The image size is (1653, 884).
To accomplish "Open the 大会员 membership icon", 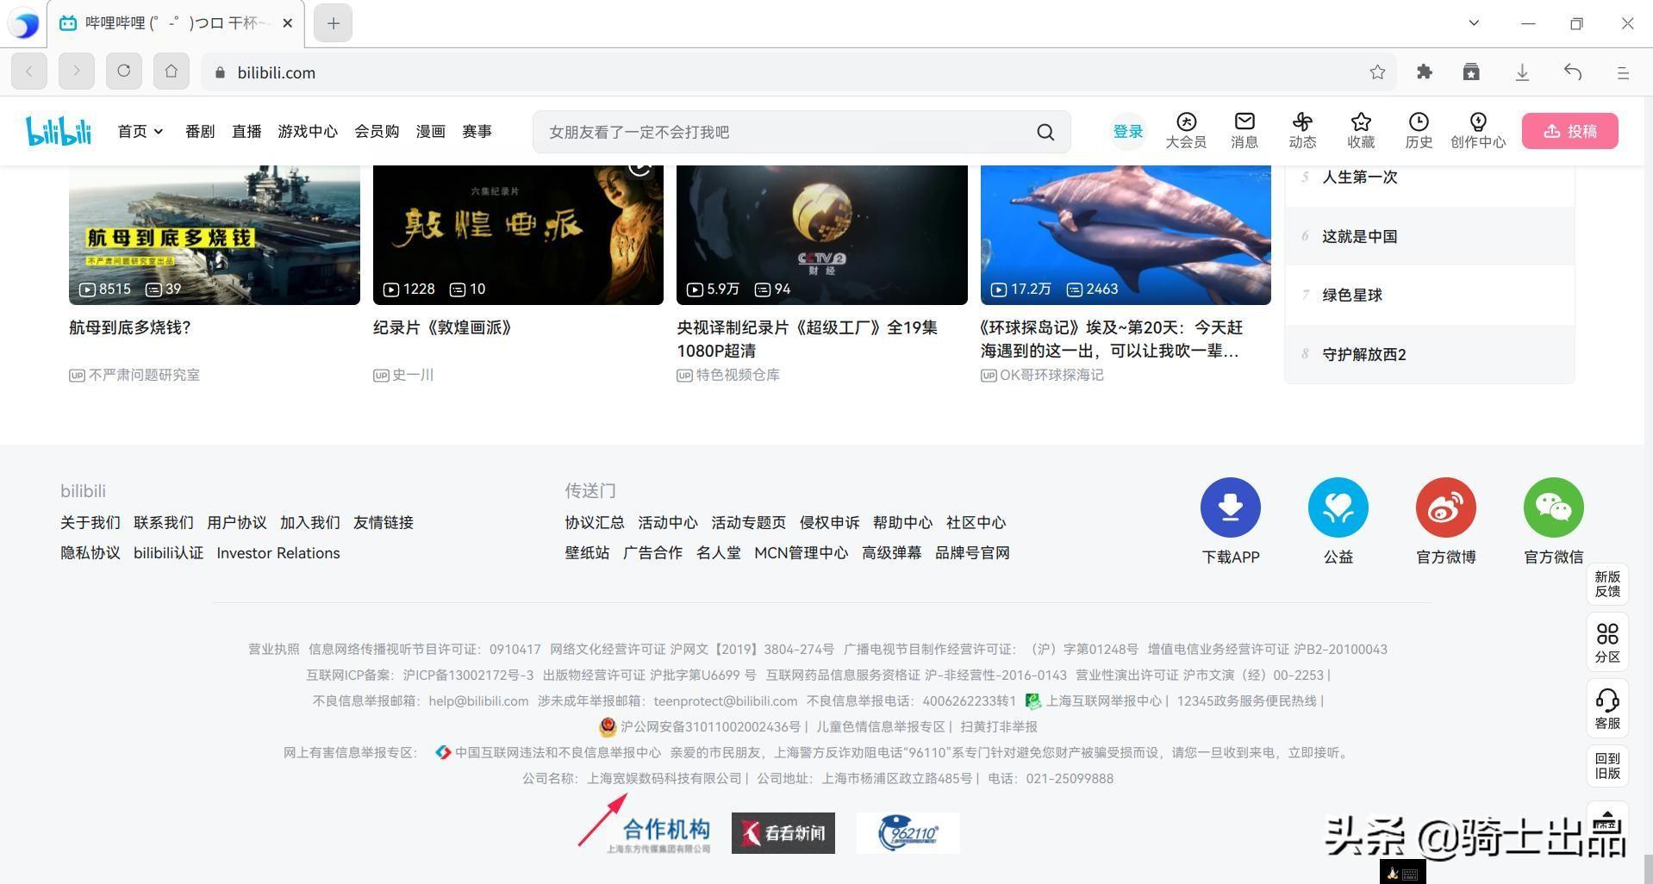I will pyautogui.click(x=1186, y=122).
